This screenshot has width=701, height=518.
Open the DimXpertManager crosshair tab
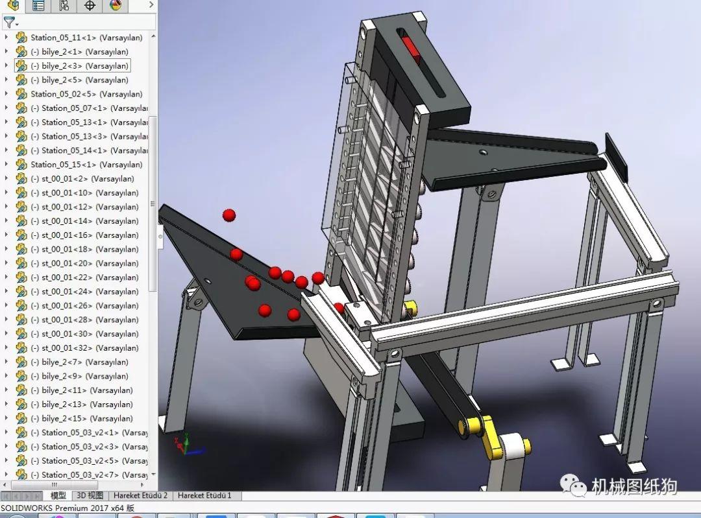pyautogui.click(x=89, y=6)
